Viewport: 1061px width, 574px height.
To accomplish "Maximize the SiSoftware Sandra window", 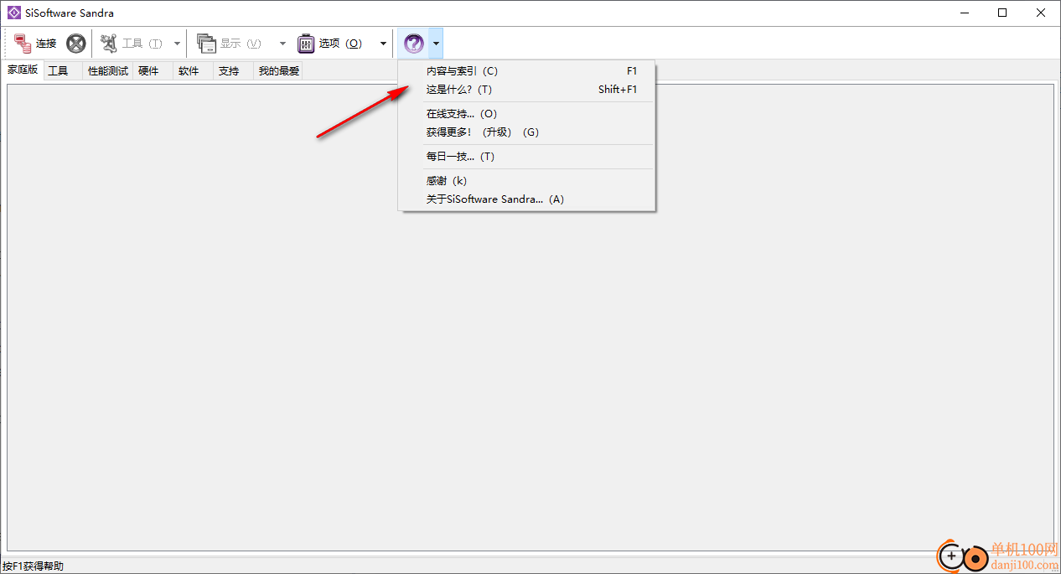I will (x=1002, y=13).
